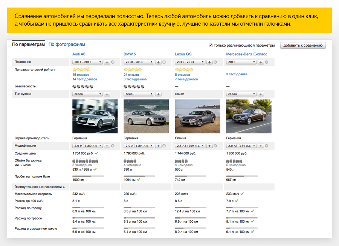Screen dimensions: 339x246
Task: Click Audi A6 user rating stars
Action: pyautogui.click(x=81, y=70)
